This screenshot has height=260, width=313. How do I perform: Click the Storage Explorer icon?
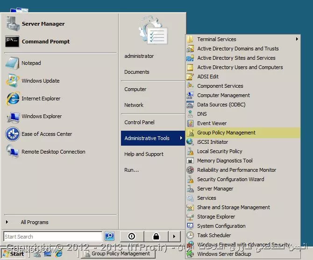(x=190, y=217)
